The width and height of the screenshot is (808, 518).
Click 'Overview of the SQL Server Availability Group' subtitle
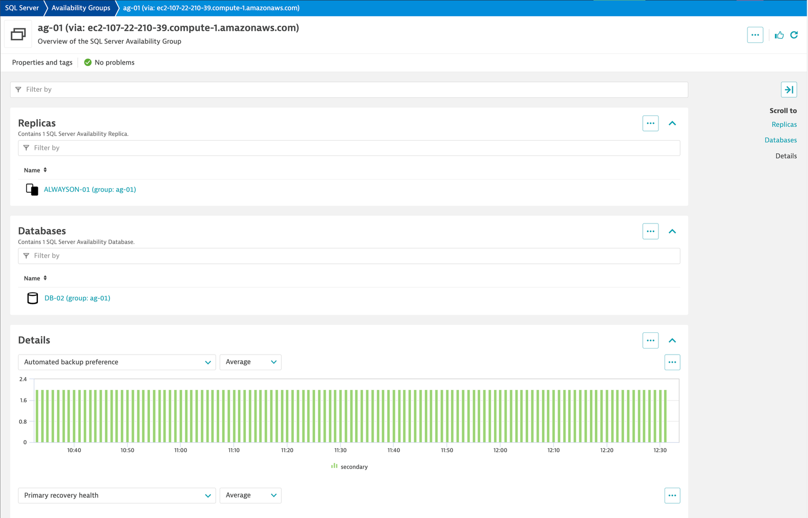coord(110,41)
